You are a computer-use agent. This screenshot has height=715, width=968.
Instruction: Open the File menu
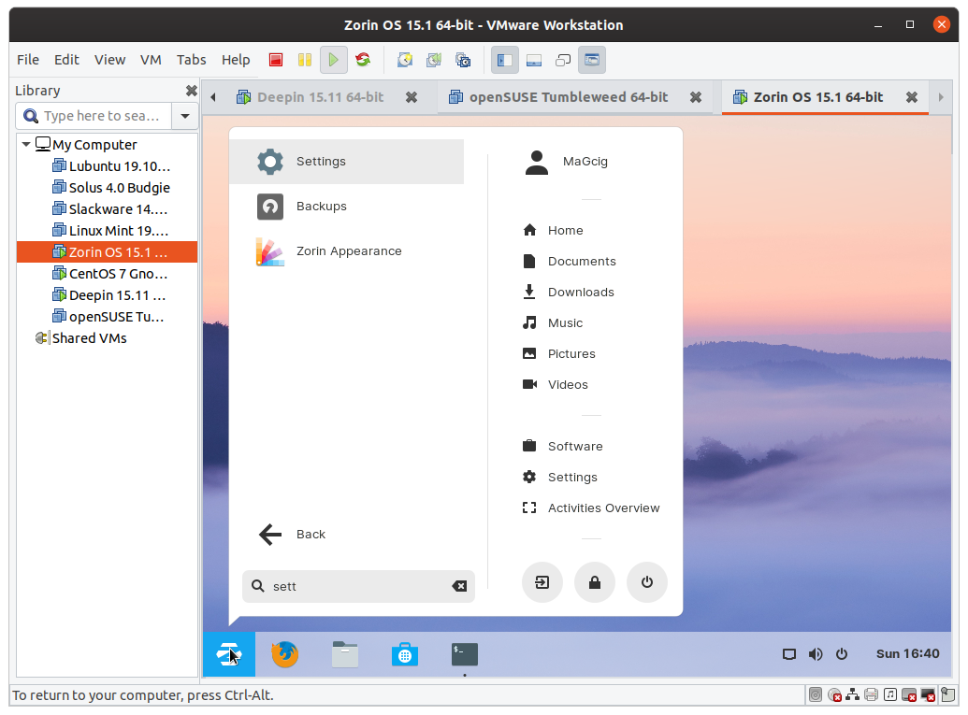pos(28,60)
